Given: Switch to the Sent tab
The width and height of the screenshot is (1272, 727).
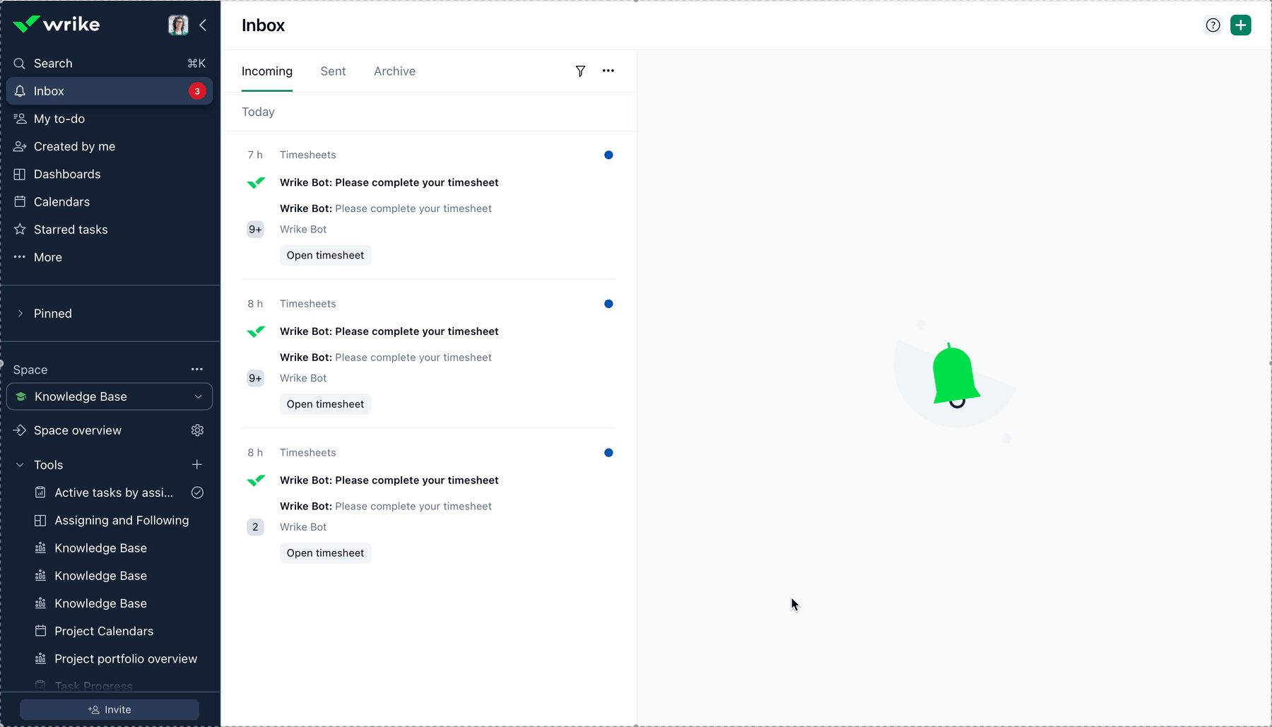Looking at the screenshot, I should click(333, 71).
